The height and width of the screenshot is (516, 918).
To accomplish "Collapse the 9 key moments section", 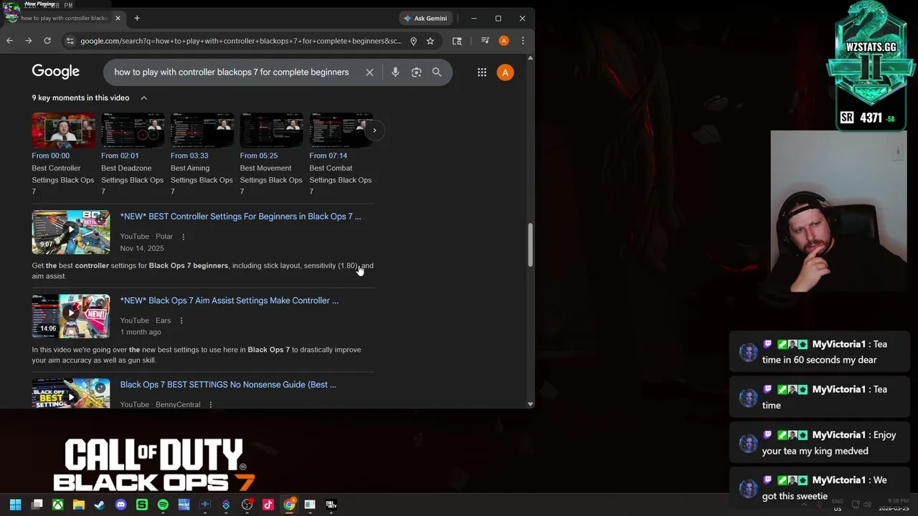I will pos(143,97).
